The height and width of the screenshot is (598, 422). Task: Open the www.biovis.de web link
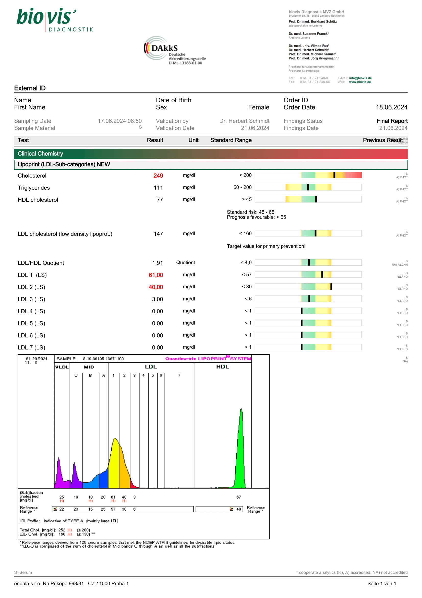pos(360,82)
